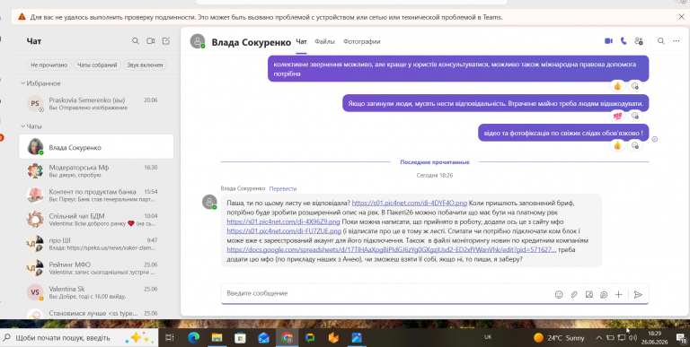Dismiss the authentication warning banner
Image resolution: width=690 pixels, height=347 pixels.
coord(681,17)
